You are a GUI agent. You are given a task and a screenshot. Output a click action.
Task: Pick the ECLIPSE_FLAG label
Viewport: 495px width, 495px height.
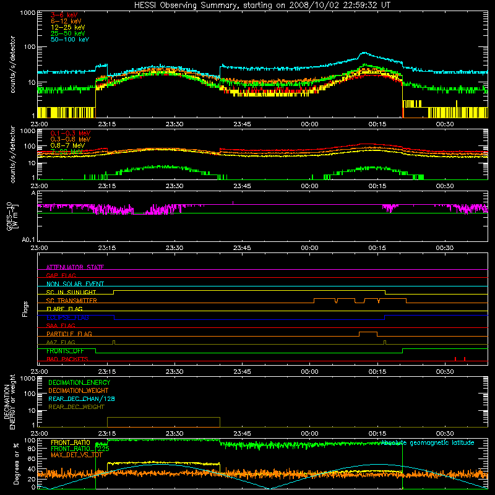point(67,317)
